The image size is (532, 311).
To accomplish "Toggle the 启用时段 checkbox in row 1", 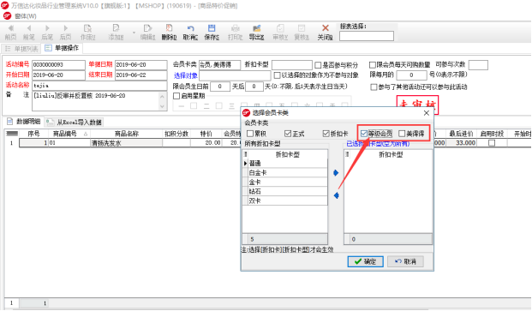I will click(x=491, y=143).
